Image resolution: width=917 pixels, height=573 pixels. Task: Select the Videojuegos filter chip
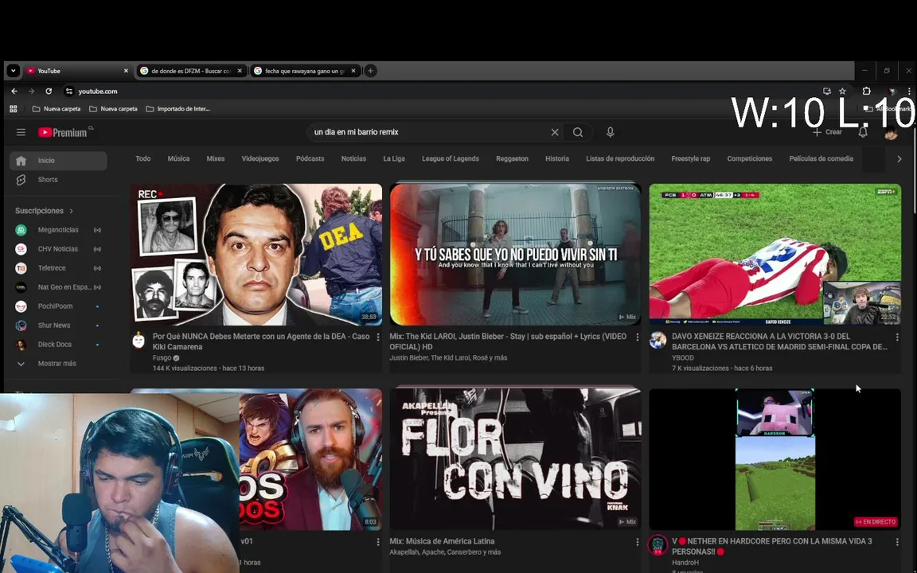tap(260, 158)
